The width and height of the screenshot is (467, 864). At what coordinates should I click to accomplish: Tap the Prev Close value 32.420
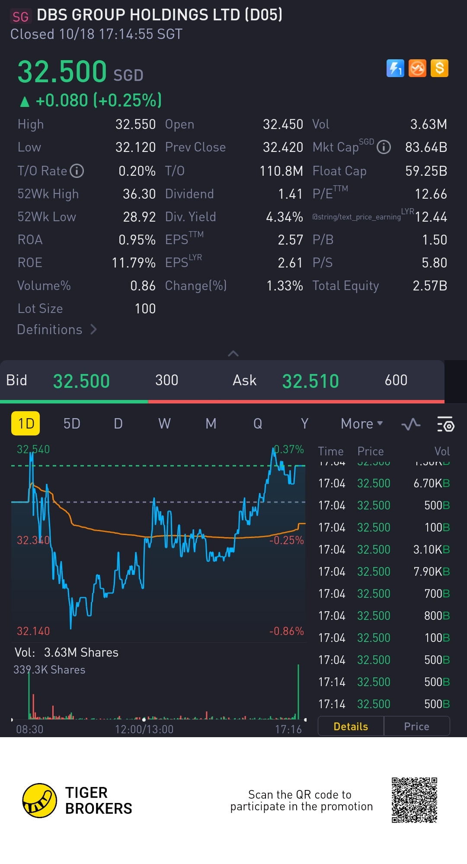point(283,147)
